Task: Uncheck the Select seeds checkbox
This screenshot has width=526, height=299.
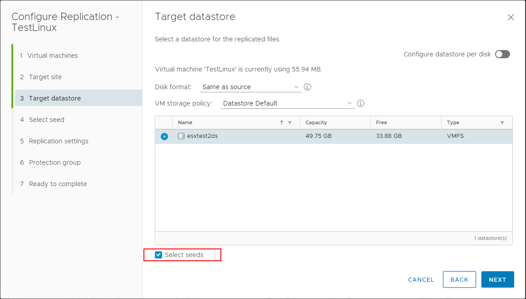Action: click(158, 255)
